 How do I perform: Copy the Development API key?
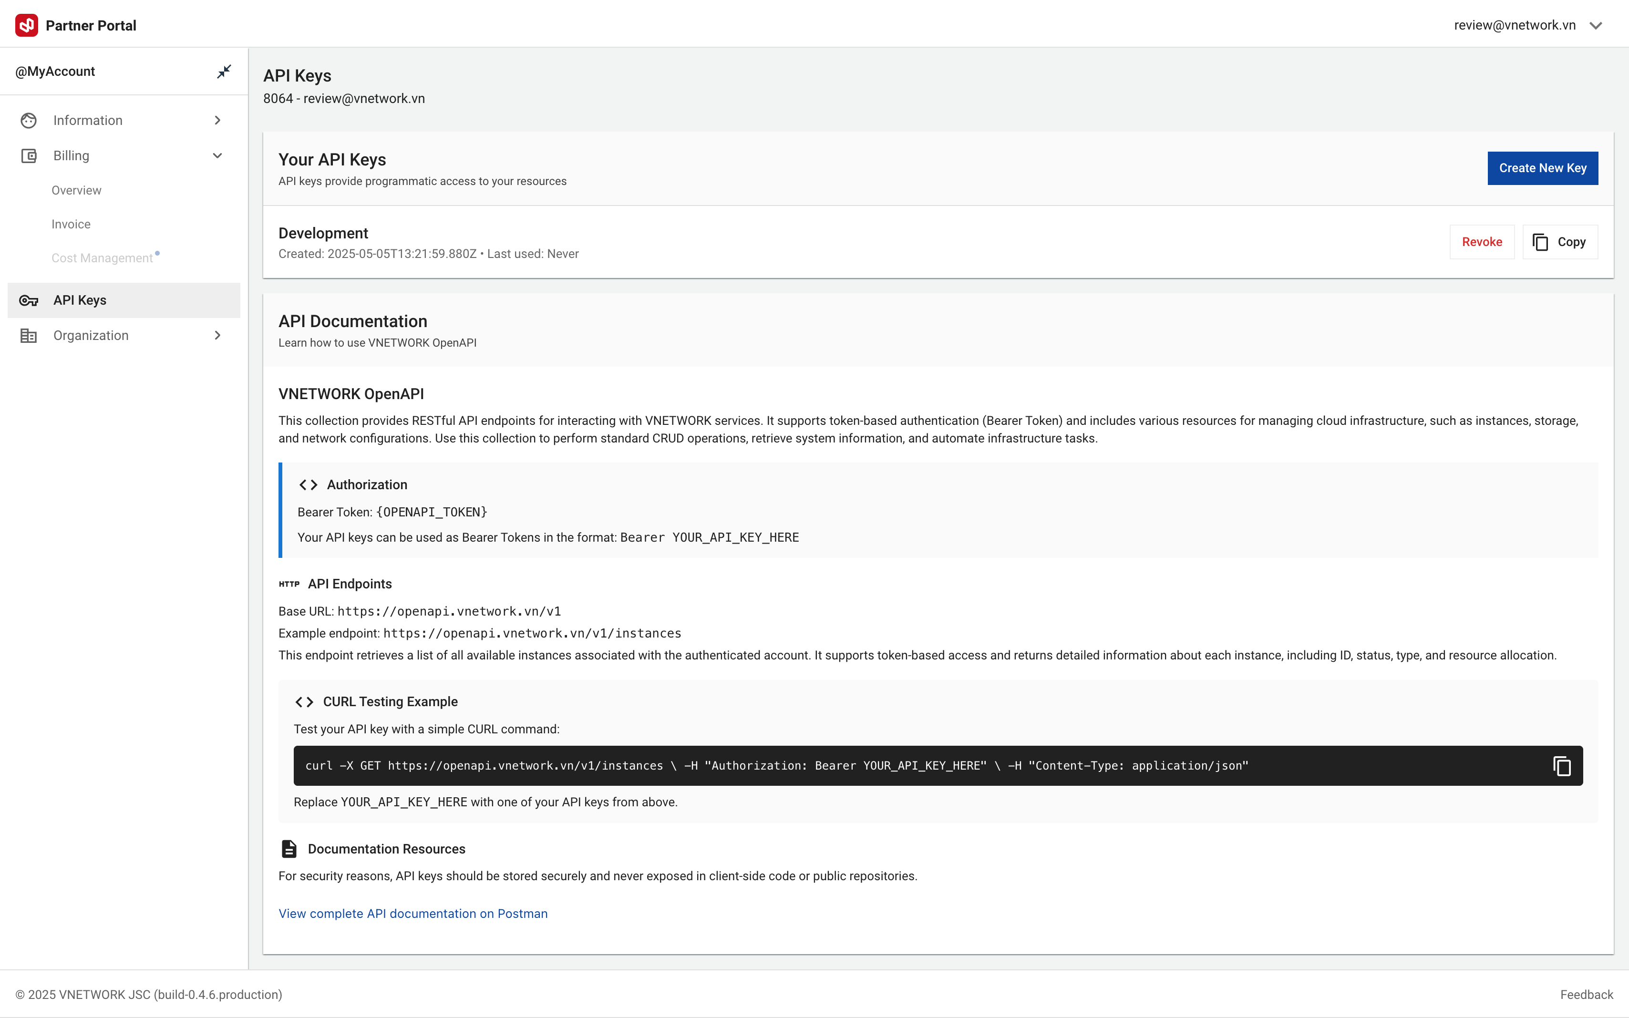pos(1560,242)
